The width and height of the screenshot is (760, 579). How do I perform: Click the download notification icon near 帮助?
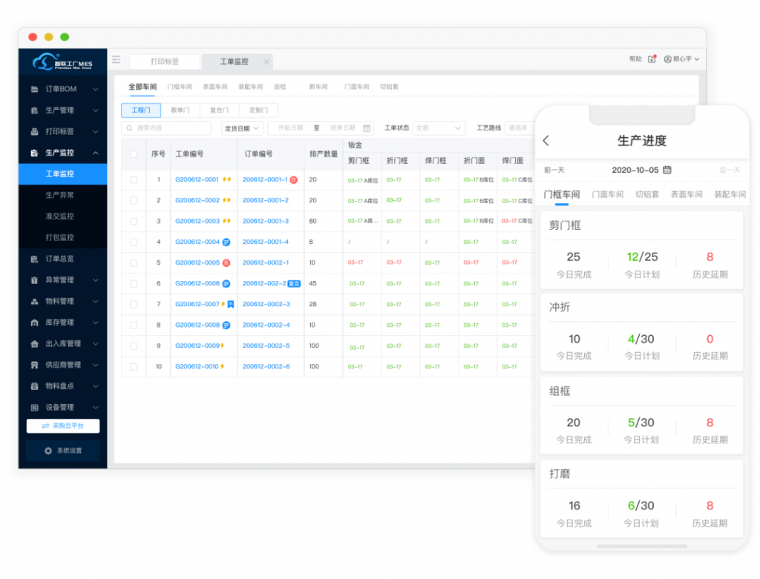(x=652, y=59)
